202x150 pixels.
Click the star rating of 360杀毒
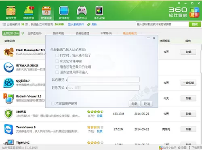point(95,112)
